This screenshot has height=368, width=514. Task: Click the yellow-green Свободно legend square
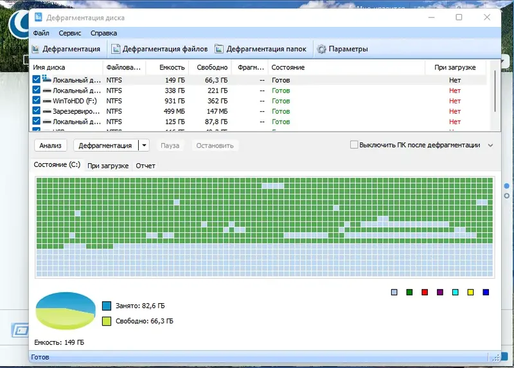coord(107,321)
